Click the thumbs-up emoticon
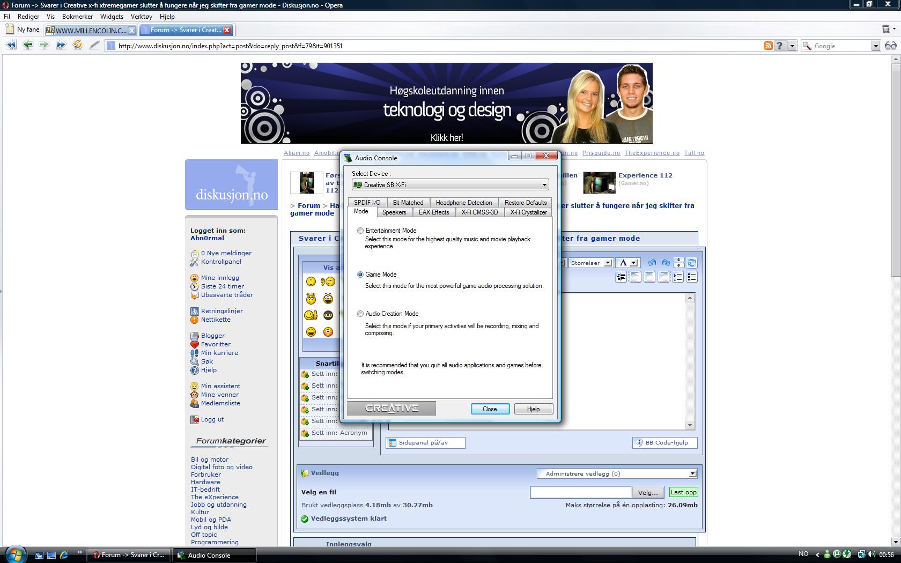 click(x=311, y=315)
